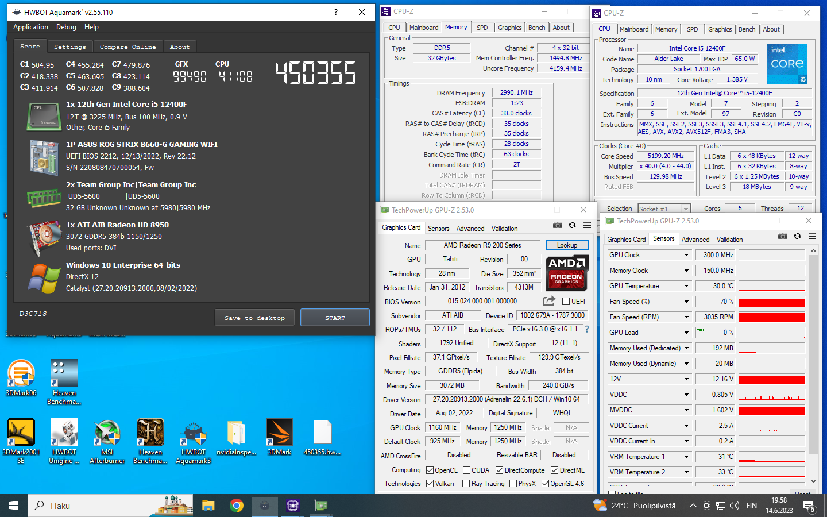Image resolution: width=827 pixels, height=517 pixels.
Task: Open the VDDC Current sensor dropdown
Action: 686,426
